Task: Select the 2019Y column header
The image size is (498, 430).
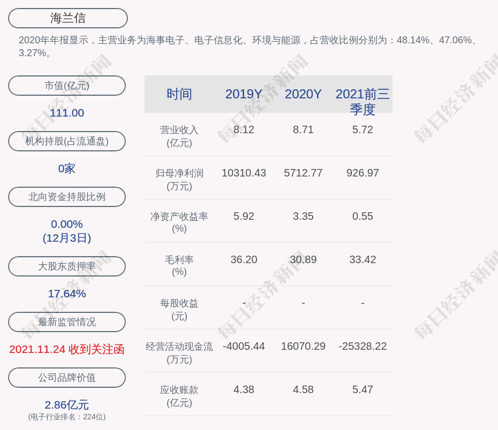Action: pyautogui.click(x=244, y=94)
